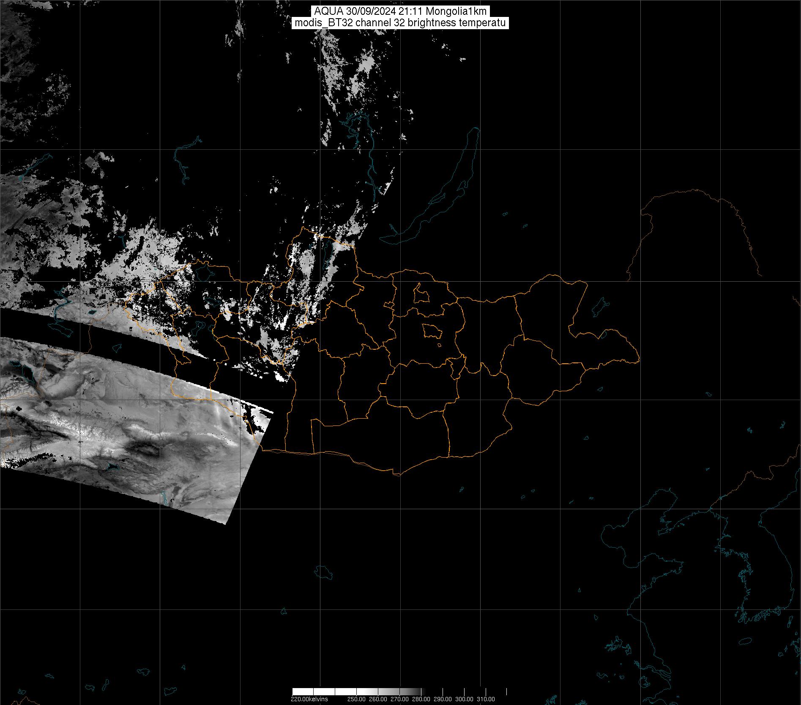Pick the 270.00 colorbar tick label
Screen dimensions: 801x705
[x=399, y=699]
